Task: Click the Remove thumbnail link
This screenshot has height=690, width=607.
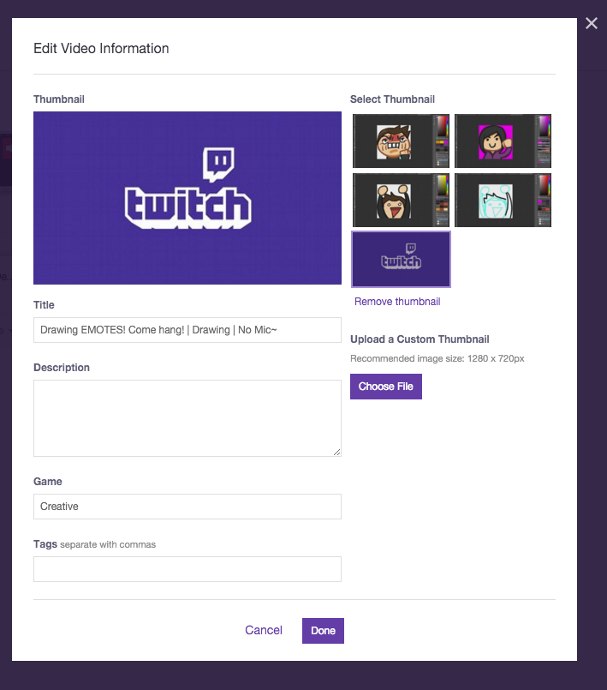Action: 396,301
